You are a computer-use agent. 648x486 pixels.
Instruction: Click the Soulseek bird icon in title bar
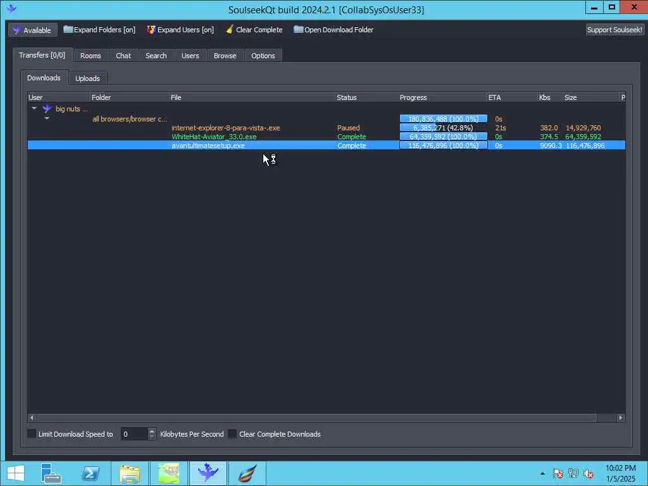[11, 8]
